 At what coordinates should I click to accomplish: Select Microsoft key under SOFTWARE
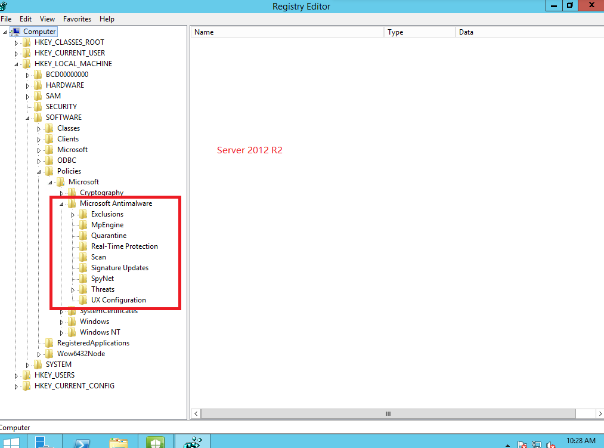click(x=72, y=150)
